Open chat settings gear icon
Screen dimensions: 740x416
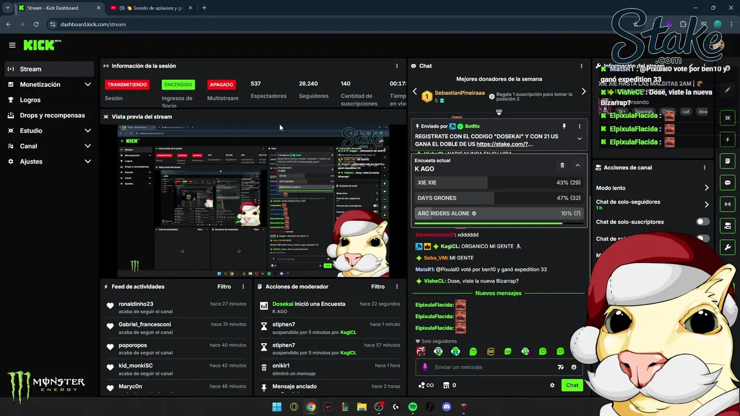(x=552, y=385)
